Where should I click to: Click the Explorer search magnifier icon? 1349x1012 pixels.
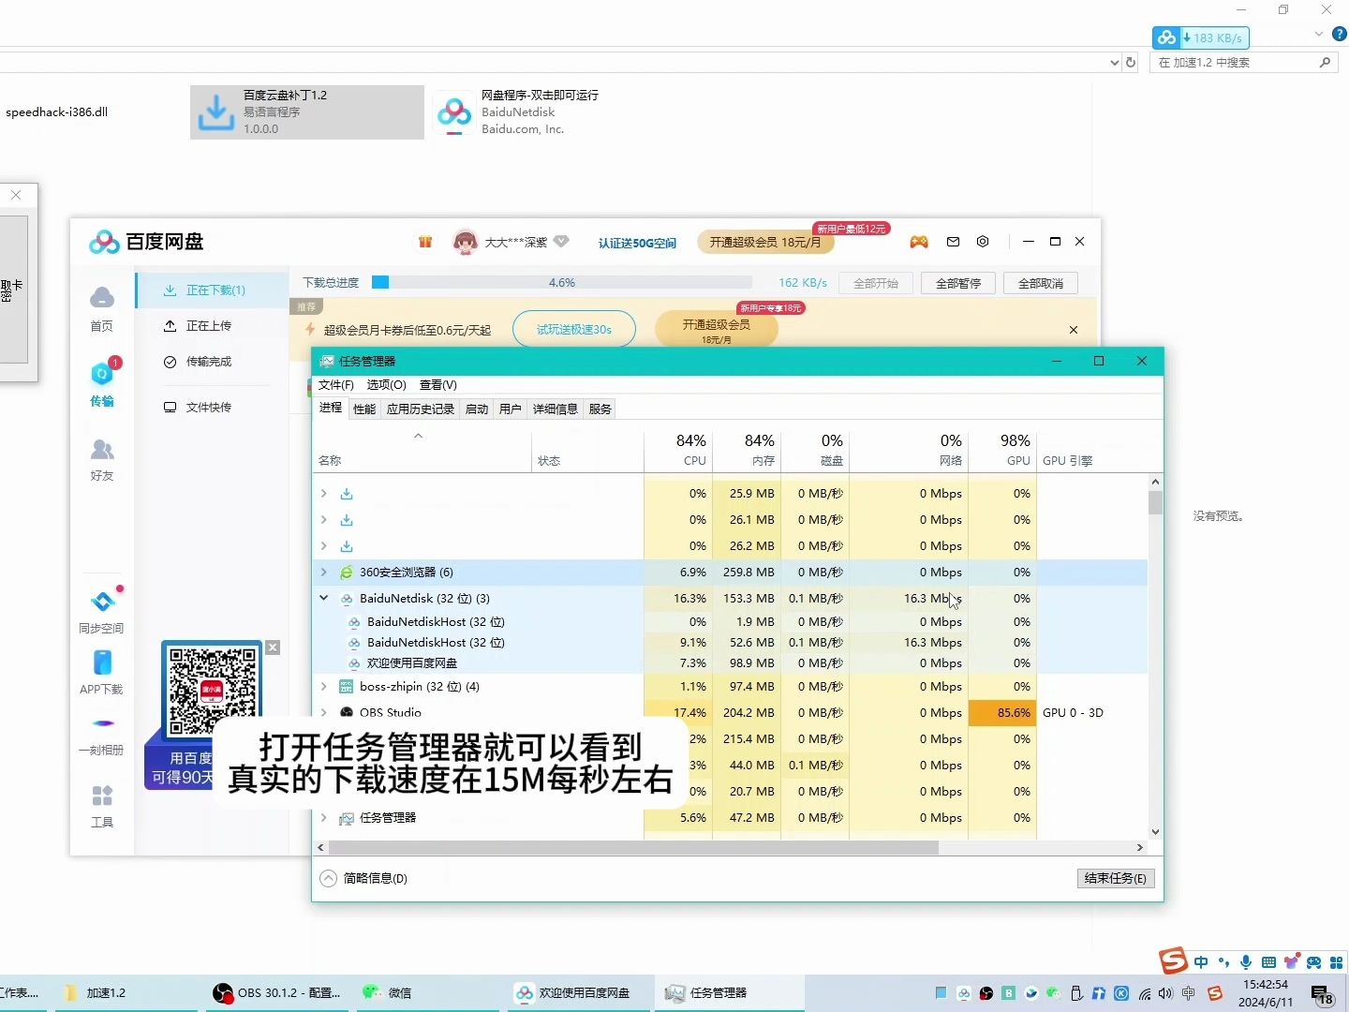click(1325, 63)
